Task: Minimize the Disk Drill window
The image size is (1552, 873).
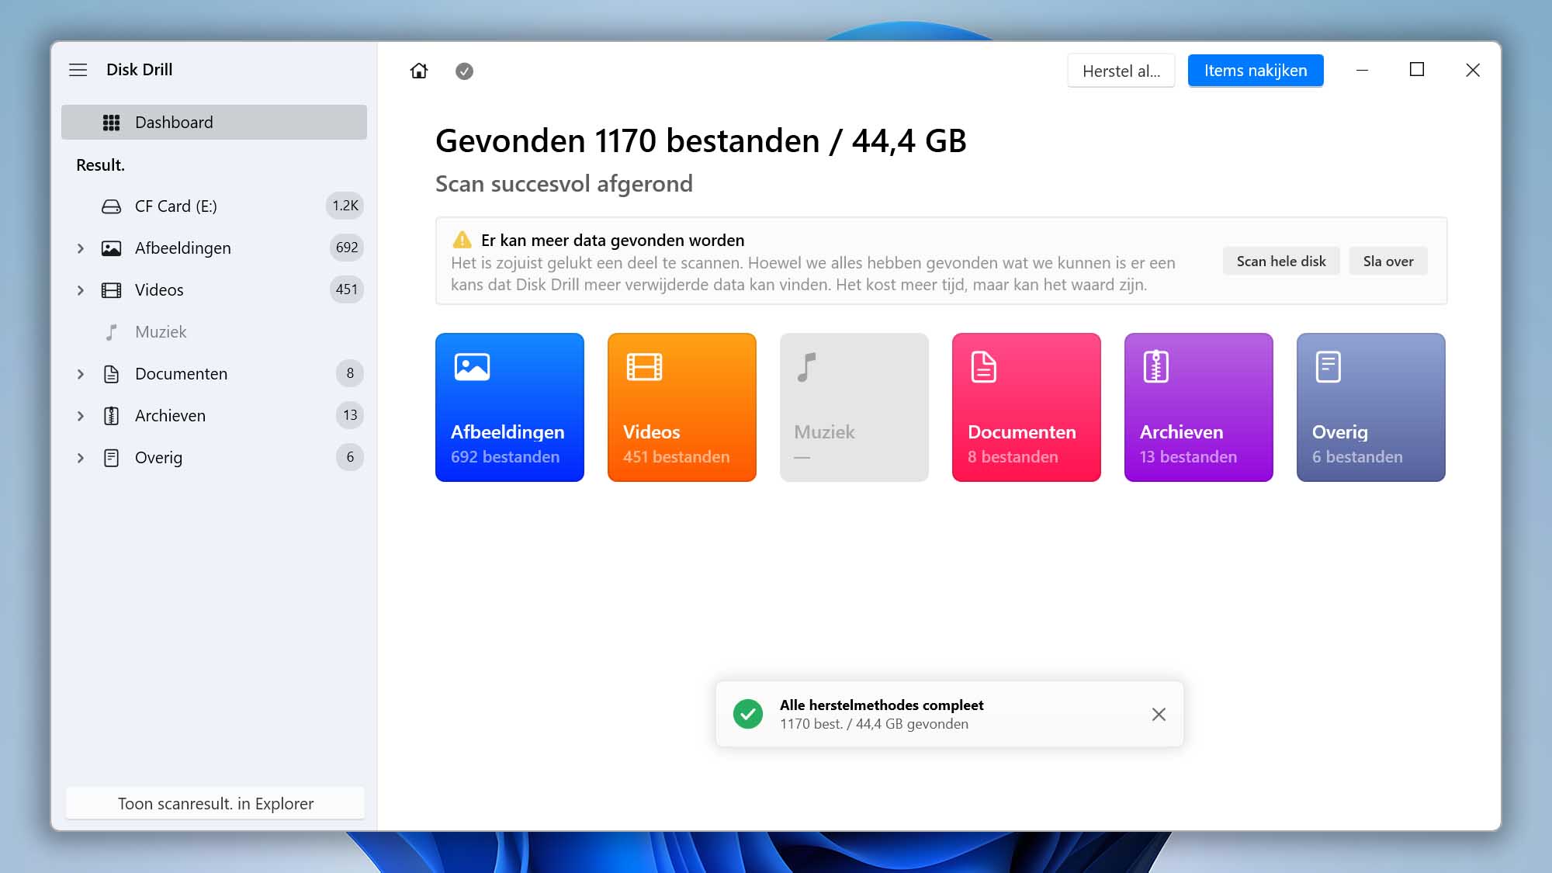Action: point(1362,70)
